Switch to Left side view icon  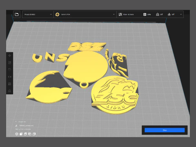click(30, 134)
